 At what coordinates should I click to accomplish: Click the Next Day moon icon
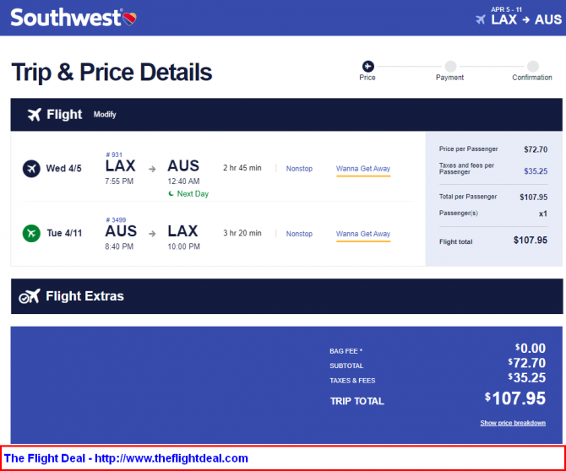[171, 193]
